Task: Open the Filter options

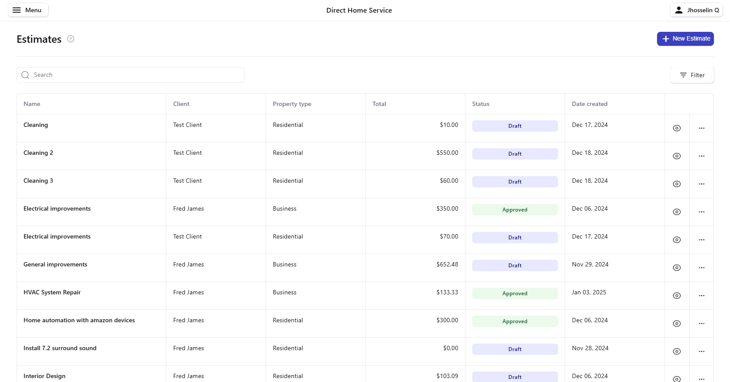Action: (x=692, y=75)
